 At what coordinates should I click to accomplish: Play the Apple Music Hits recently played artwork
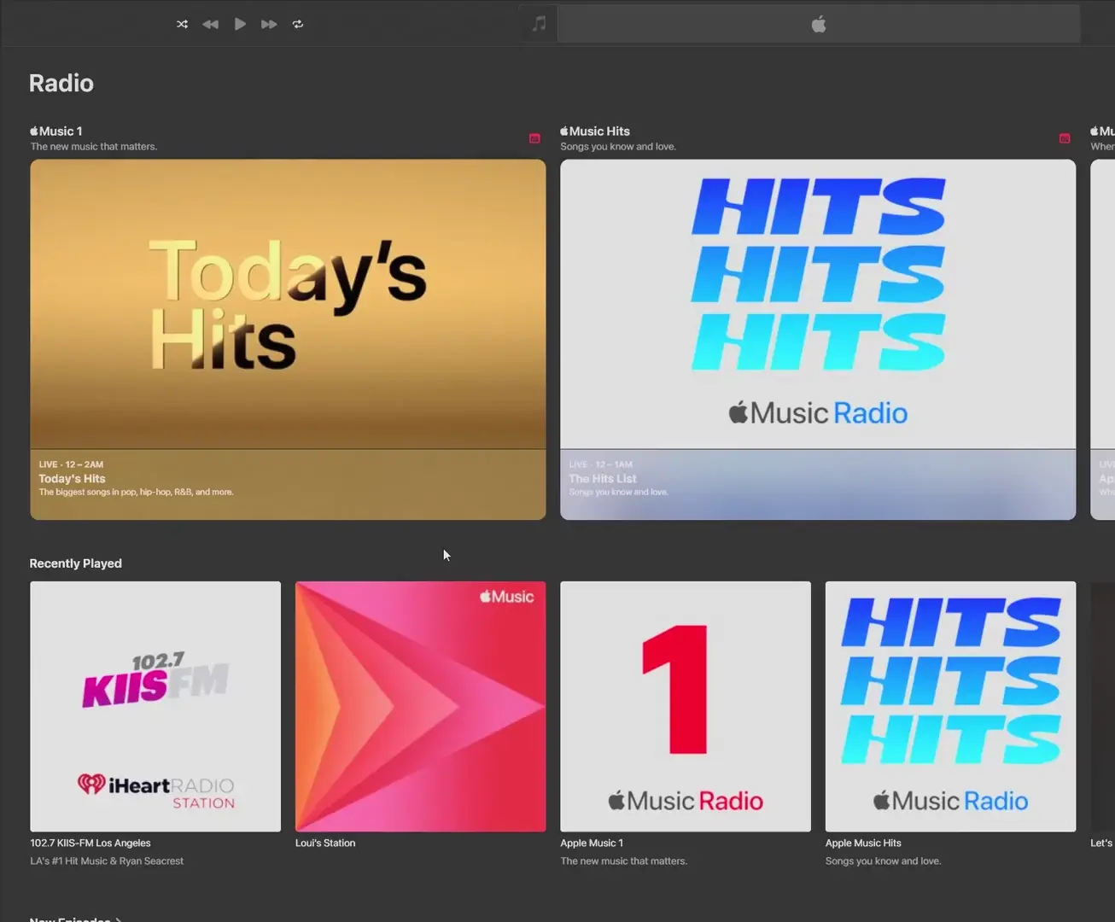[950, 707]
